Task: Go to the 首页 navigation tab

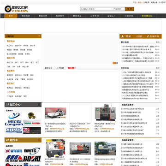Action: coord(11,16)
